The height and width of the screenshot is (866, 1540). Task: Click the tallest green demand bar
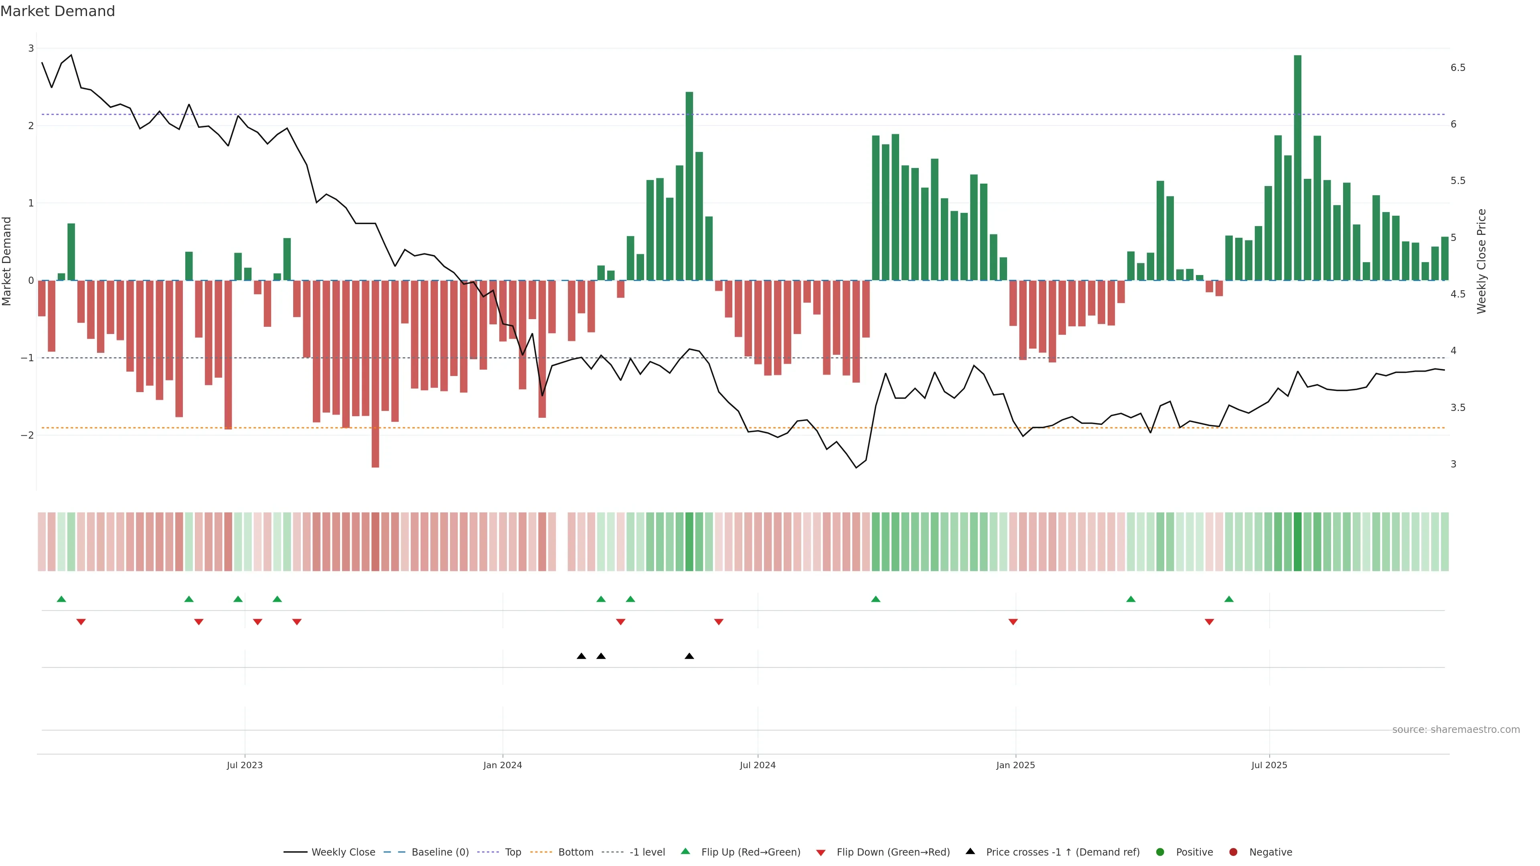coord(1297,167)
